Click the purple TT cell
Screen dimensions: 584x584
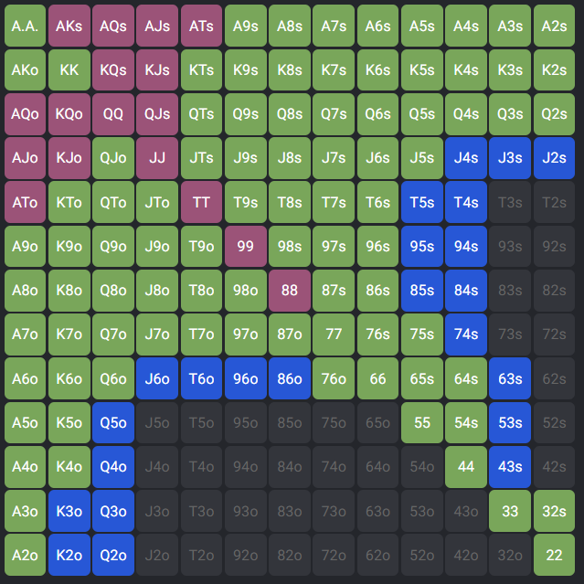click(x=201, y=202)
